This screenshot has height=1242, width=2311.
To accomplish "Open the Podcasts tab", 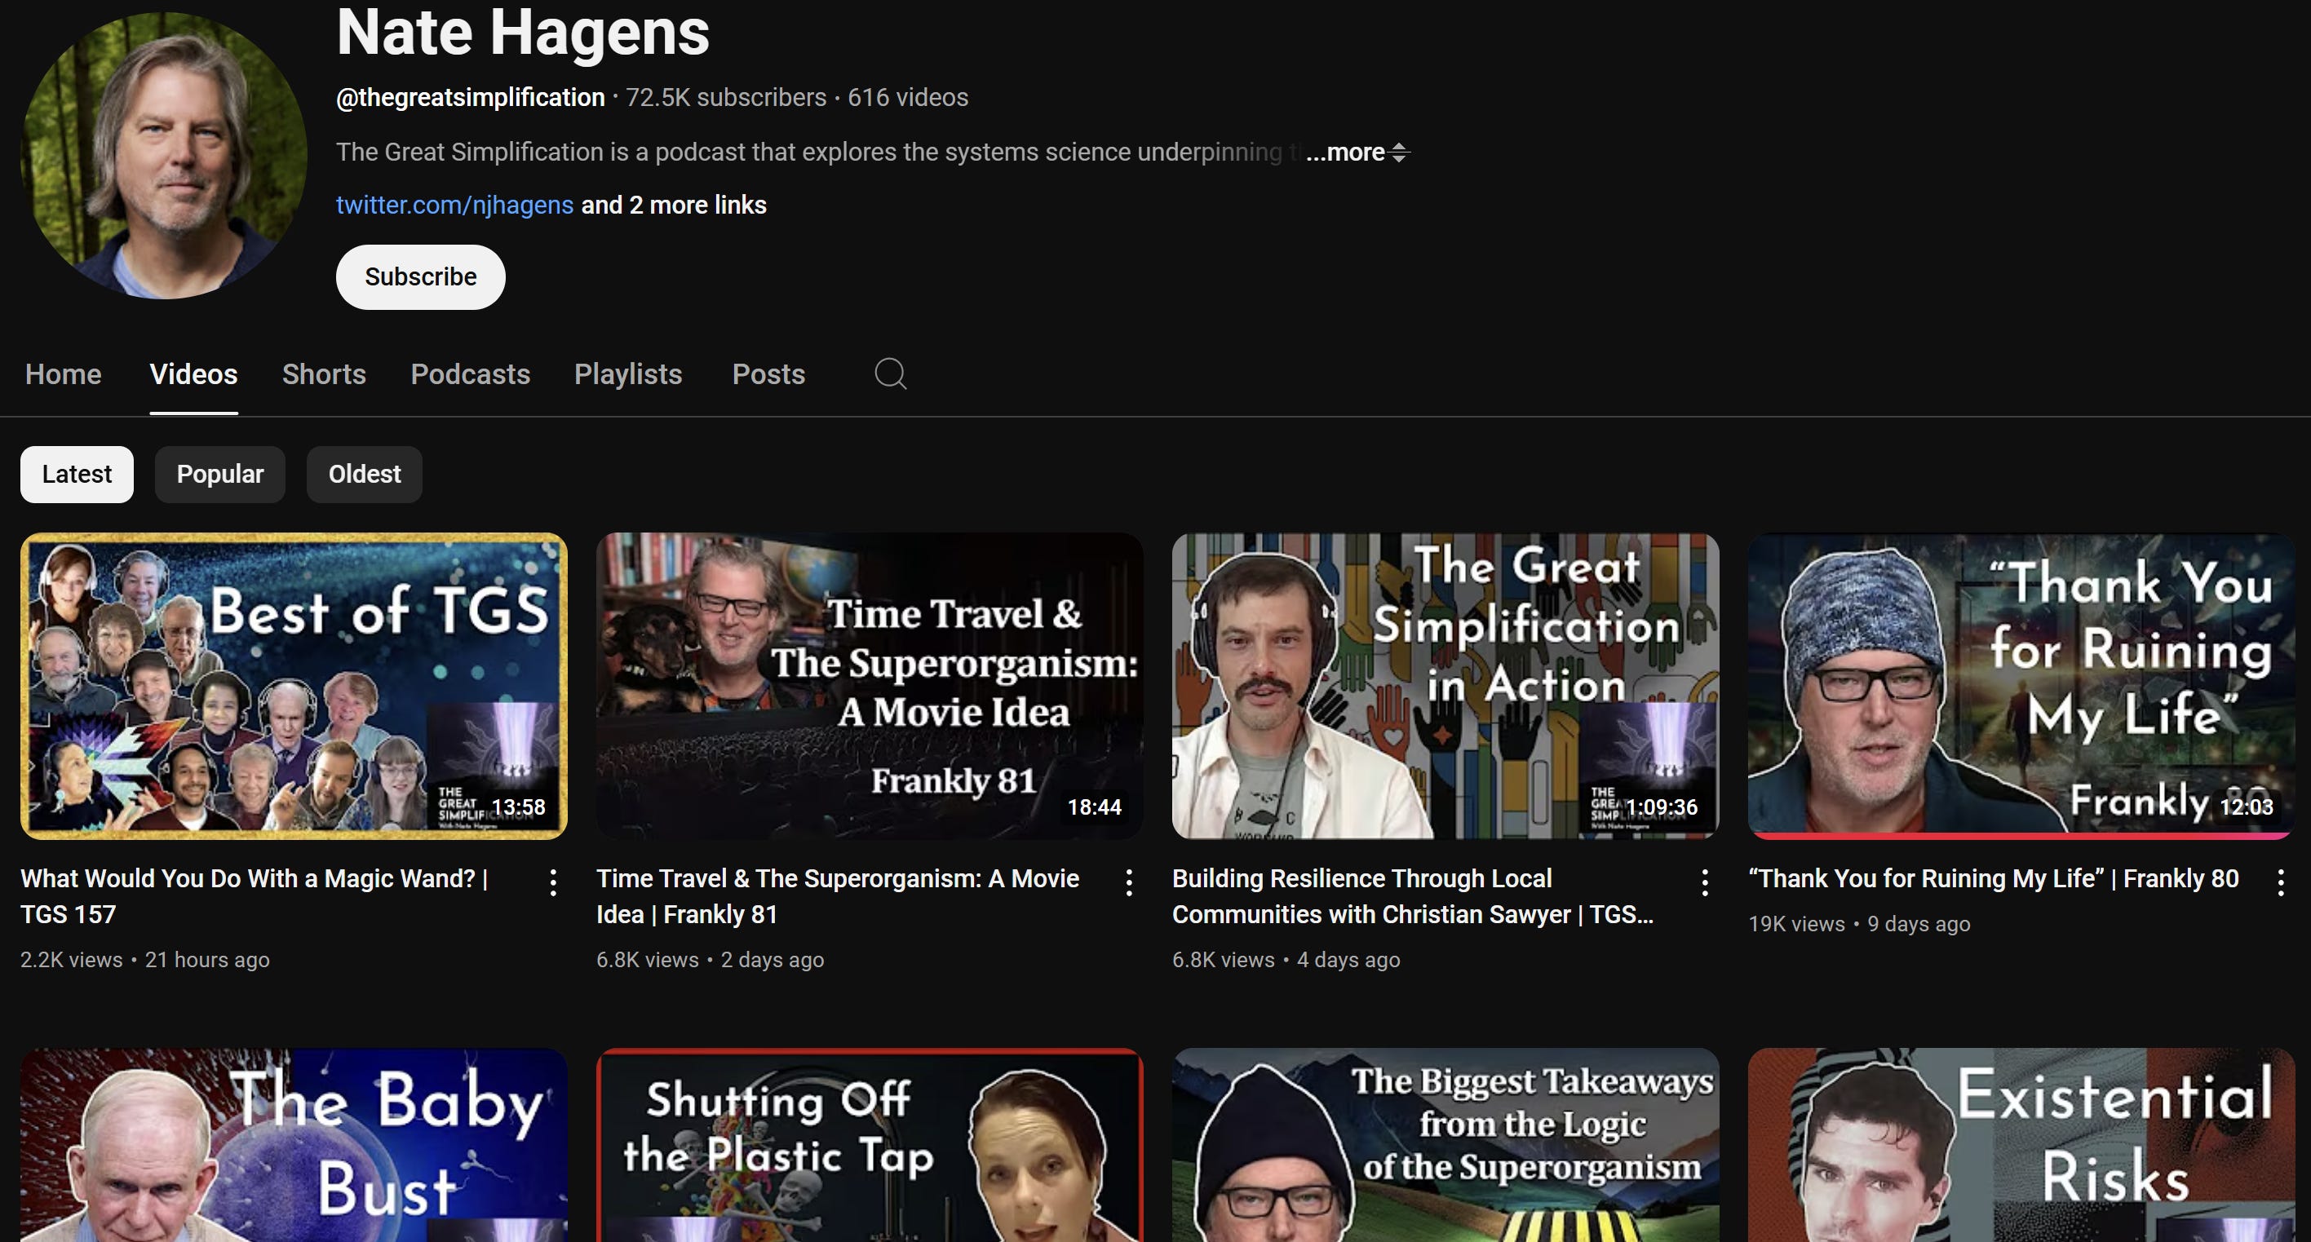I will (470, 374).
